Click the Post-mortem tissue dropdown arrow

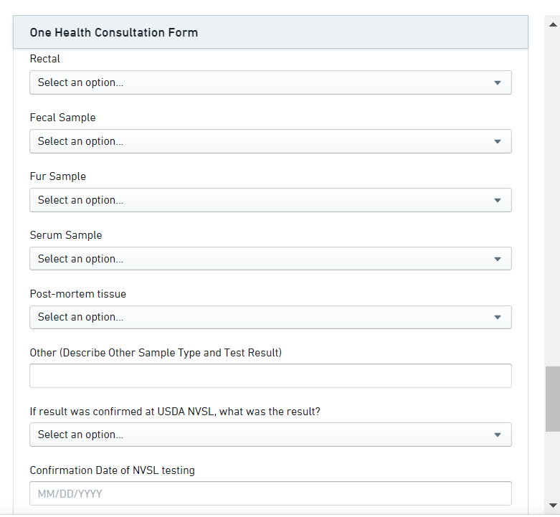498,317
